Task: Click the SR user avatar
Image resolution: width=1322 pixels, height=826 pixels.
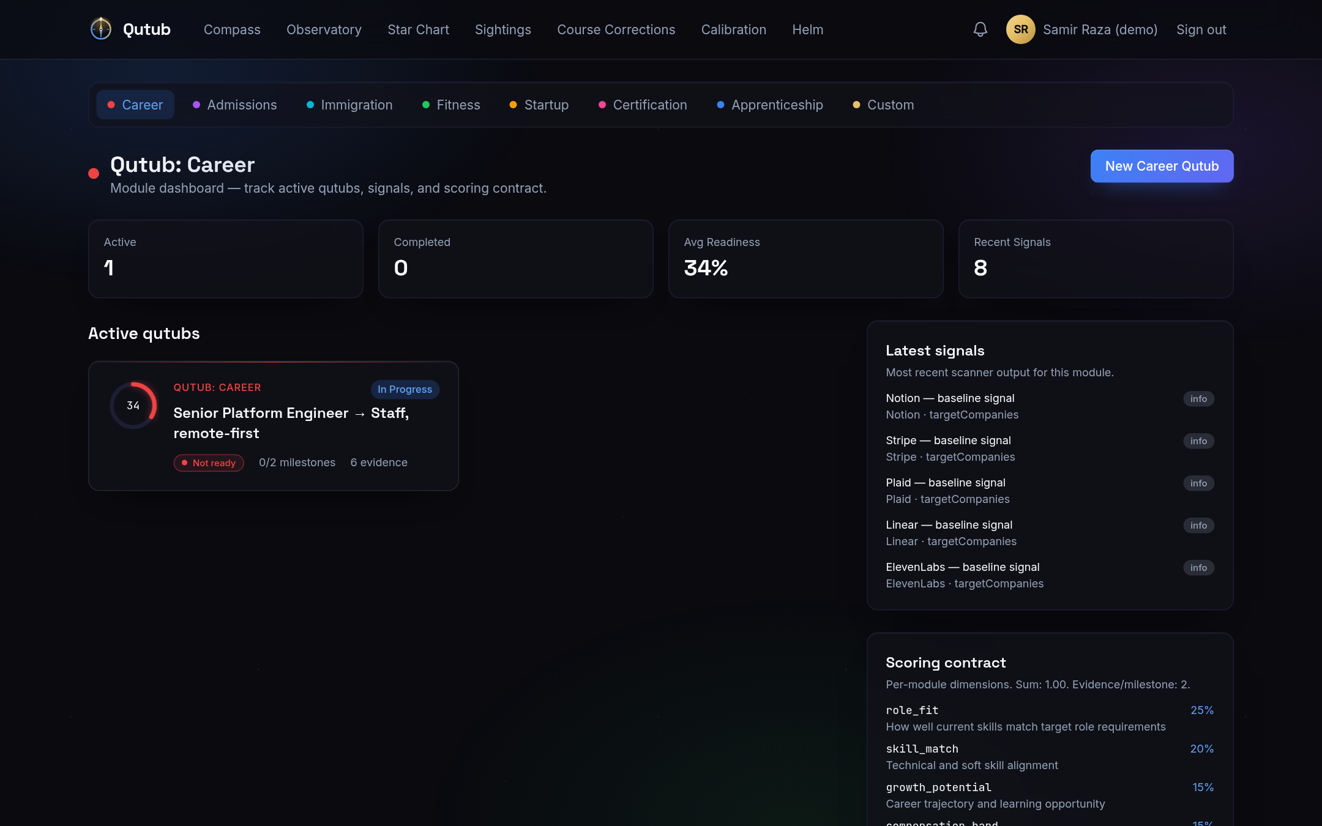Action: [x=1020, y=29]
